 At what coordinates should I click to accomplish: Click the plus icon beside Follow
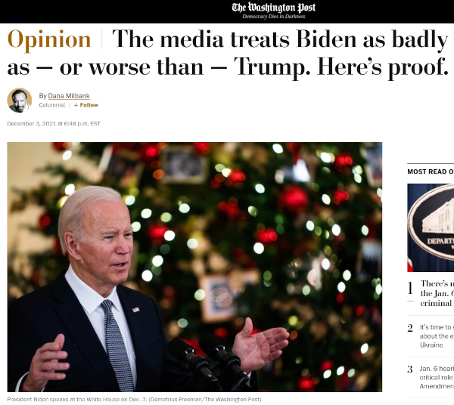click(x=76, y=105)
